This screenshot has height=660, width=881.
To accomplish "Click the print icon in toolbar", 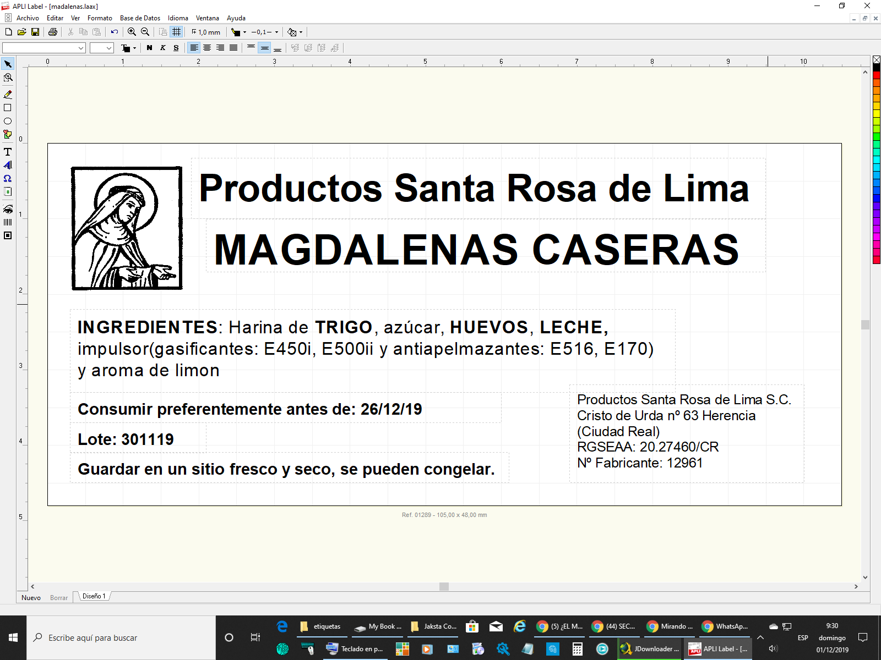I will 53,32.
